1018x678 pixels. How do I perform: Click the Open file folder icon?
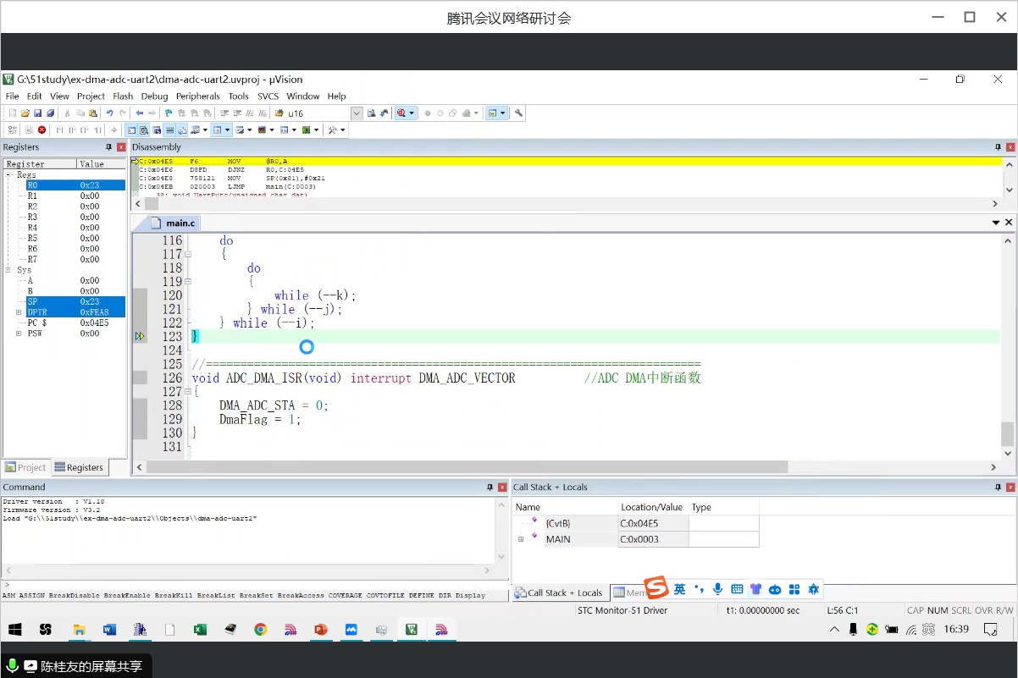pyautogui.click(x=25, y=113)
